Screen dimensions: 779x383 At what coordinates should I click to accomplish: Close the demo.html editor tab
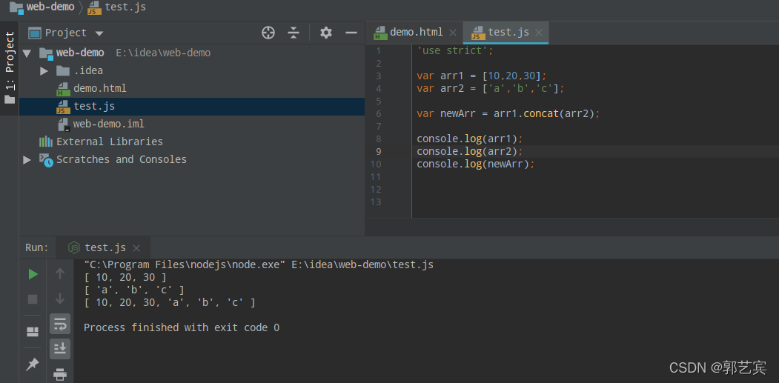coord(453,33)
